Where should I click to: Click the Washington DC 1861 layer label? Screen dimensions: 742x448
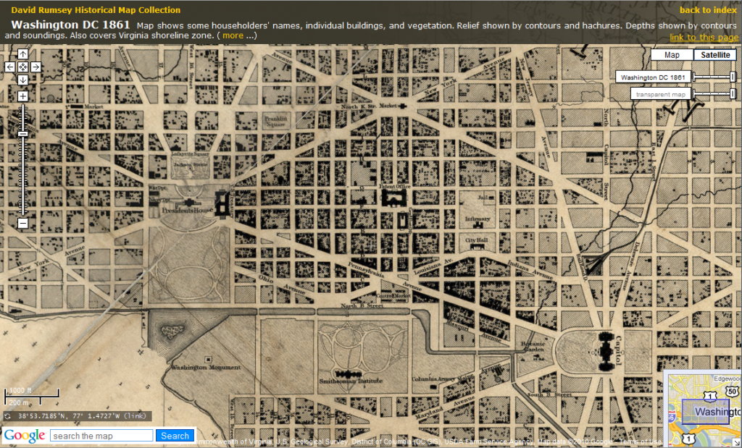pyautogui.click(x=653, y=77)
